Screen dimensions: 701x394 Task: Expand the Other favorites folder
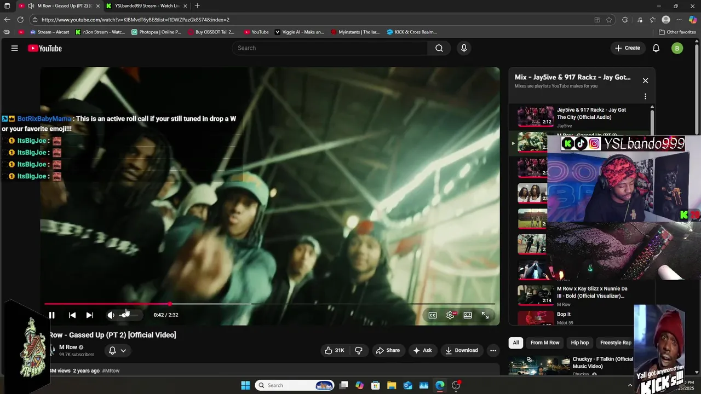pos(677,32)
